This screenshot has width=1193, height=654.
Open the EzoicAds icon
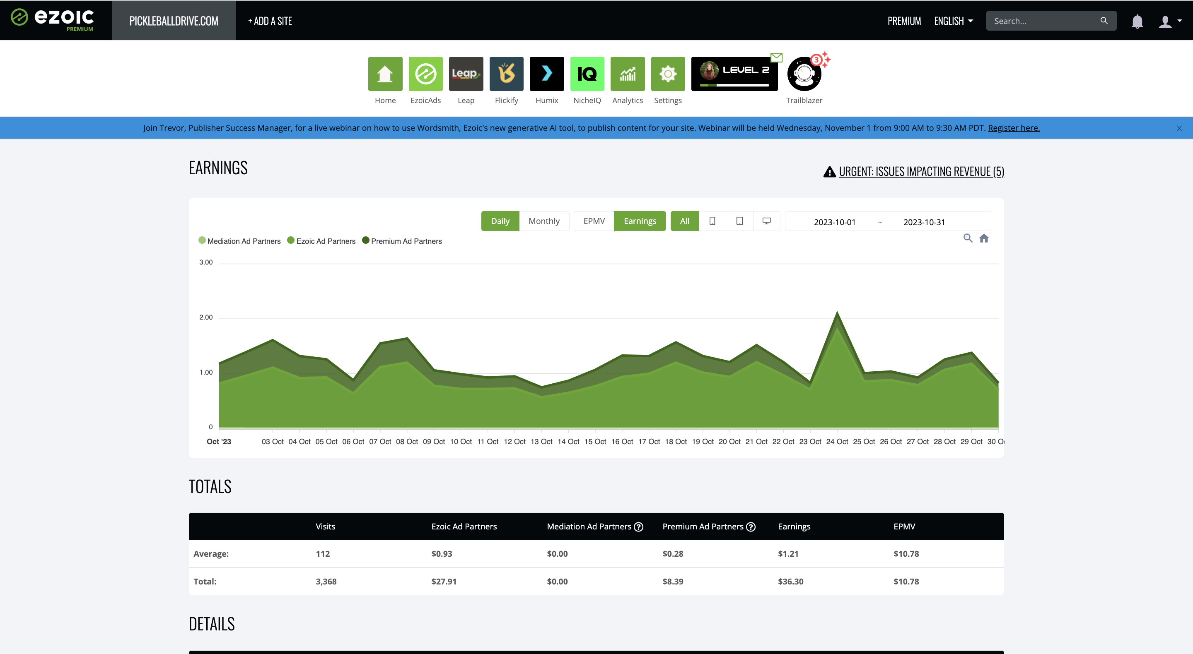tap(425, 74)
